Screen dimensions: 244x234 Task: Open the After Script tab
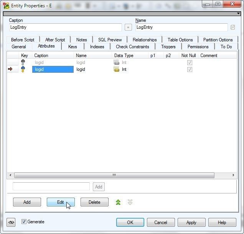(55, 39)
